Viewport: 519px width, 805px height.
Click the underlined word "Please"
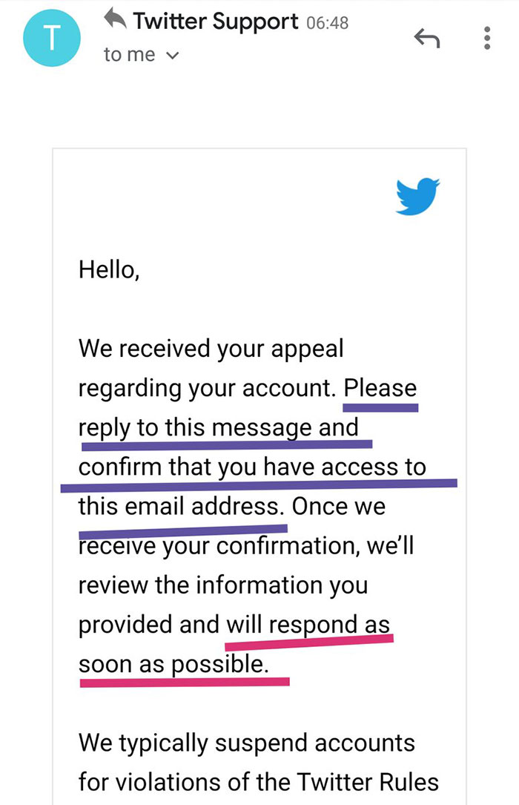[x=380, y=387]
